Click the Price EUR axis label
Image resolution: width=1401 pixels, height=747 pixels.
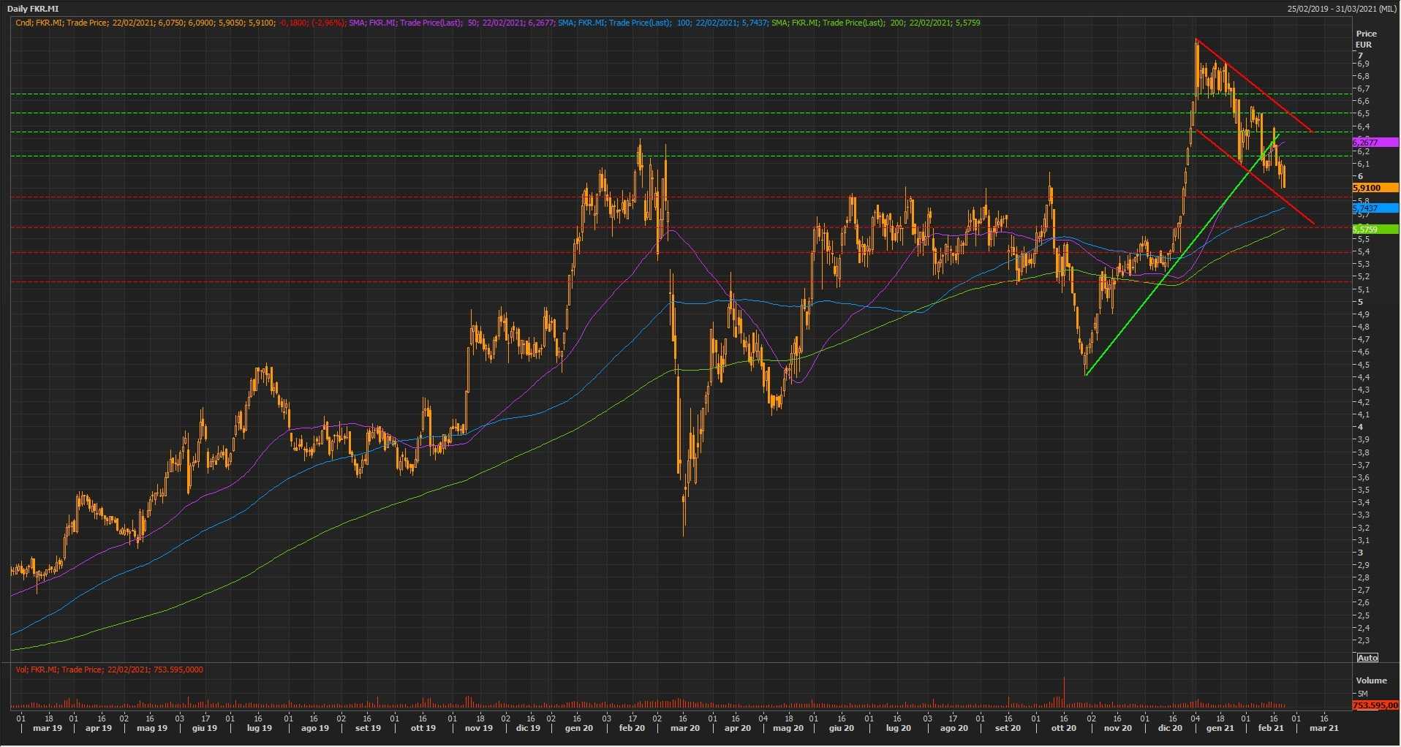pos(1365,39)
